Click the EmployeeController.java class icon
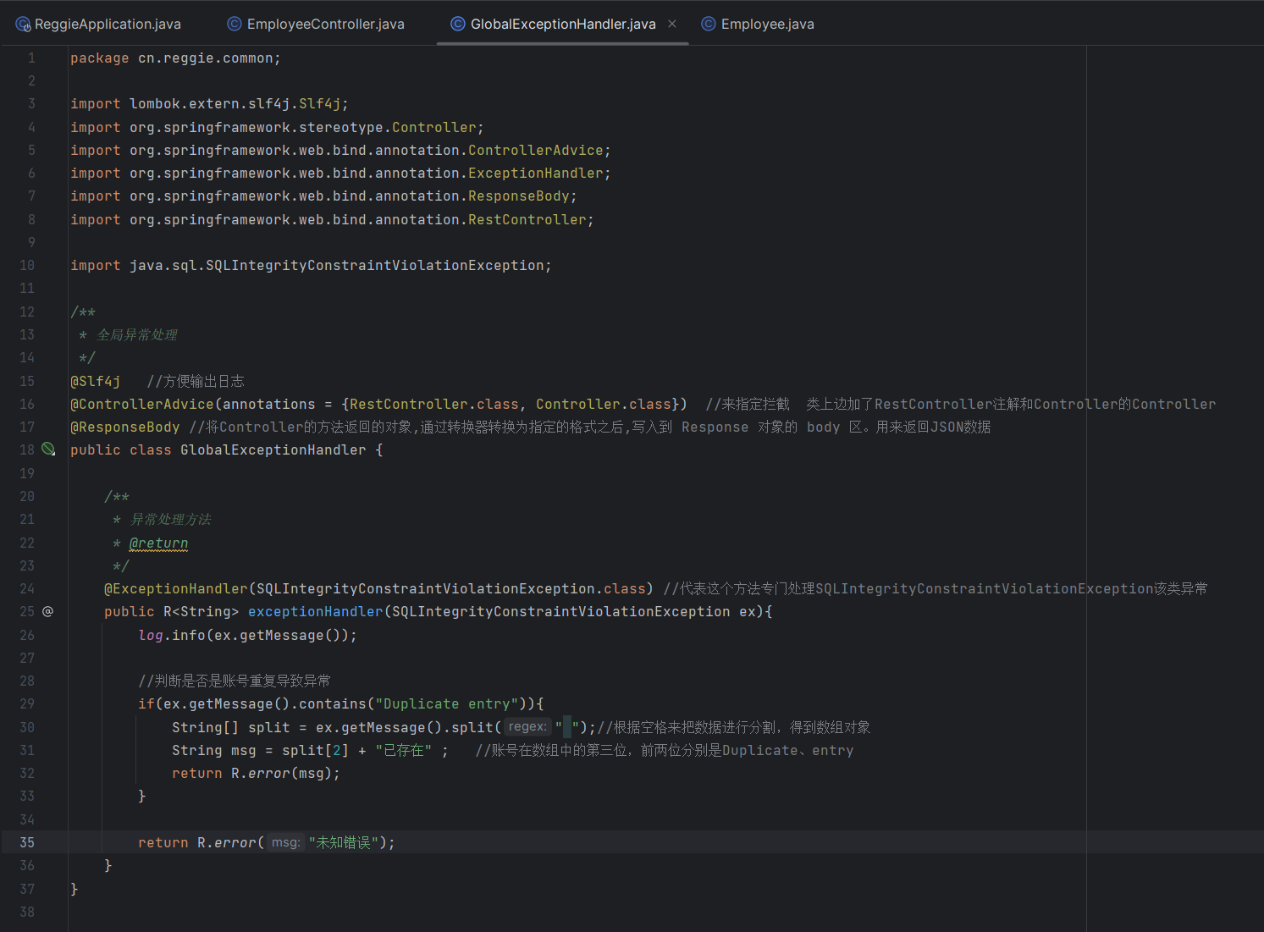The width and height of the screenshot is (1264, 932). (x=235, y=24)
